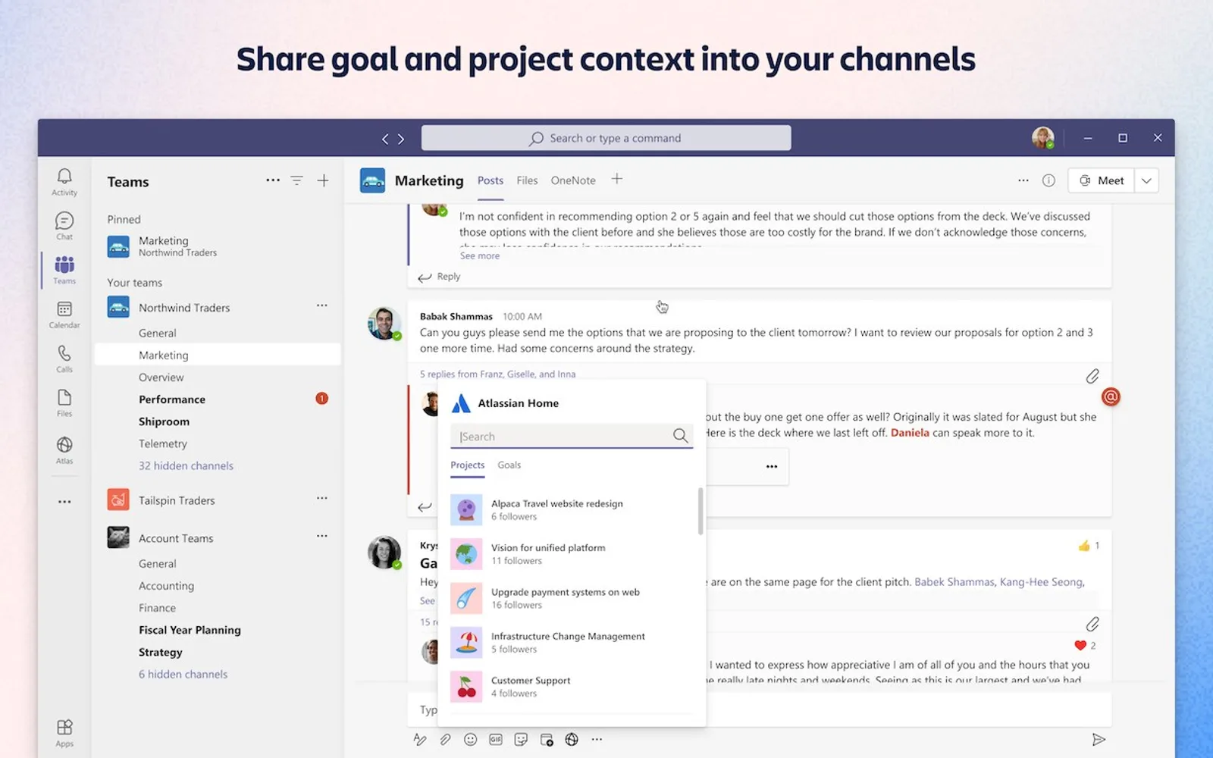1213x758 pixels.
Task: Open Northwind Traders team options menu
Action: (x=322, y=305)
